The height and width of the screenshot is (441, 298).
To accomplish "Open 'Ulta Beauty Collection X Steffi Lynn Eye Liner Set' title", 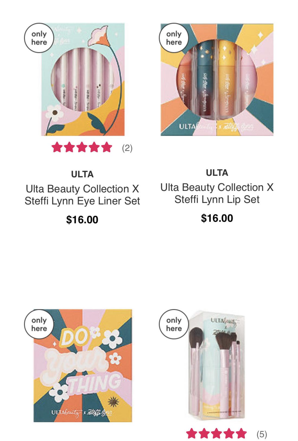I will (82, 195).
